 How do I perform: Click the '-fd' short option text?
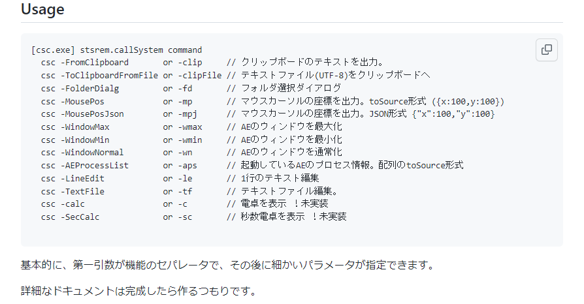(x=185, y=89)
